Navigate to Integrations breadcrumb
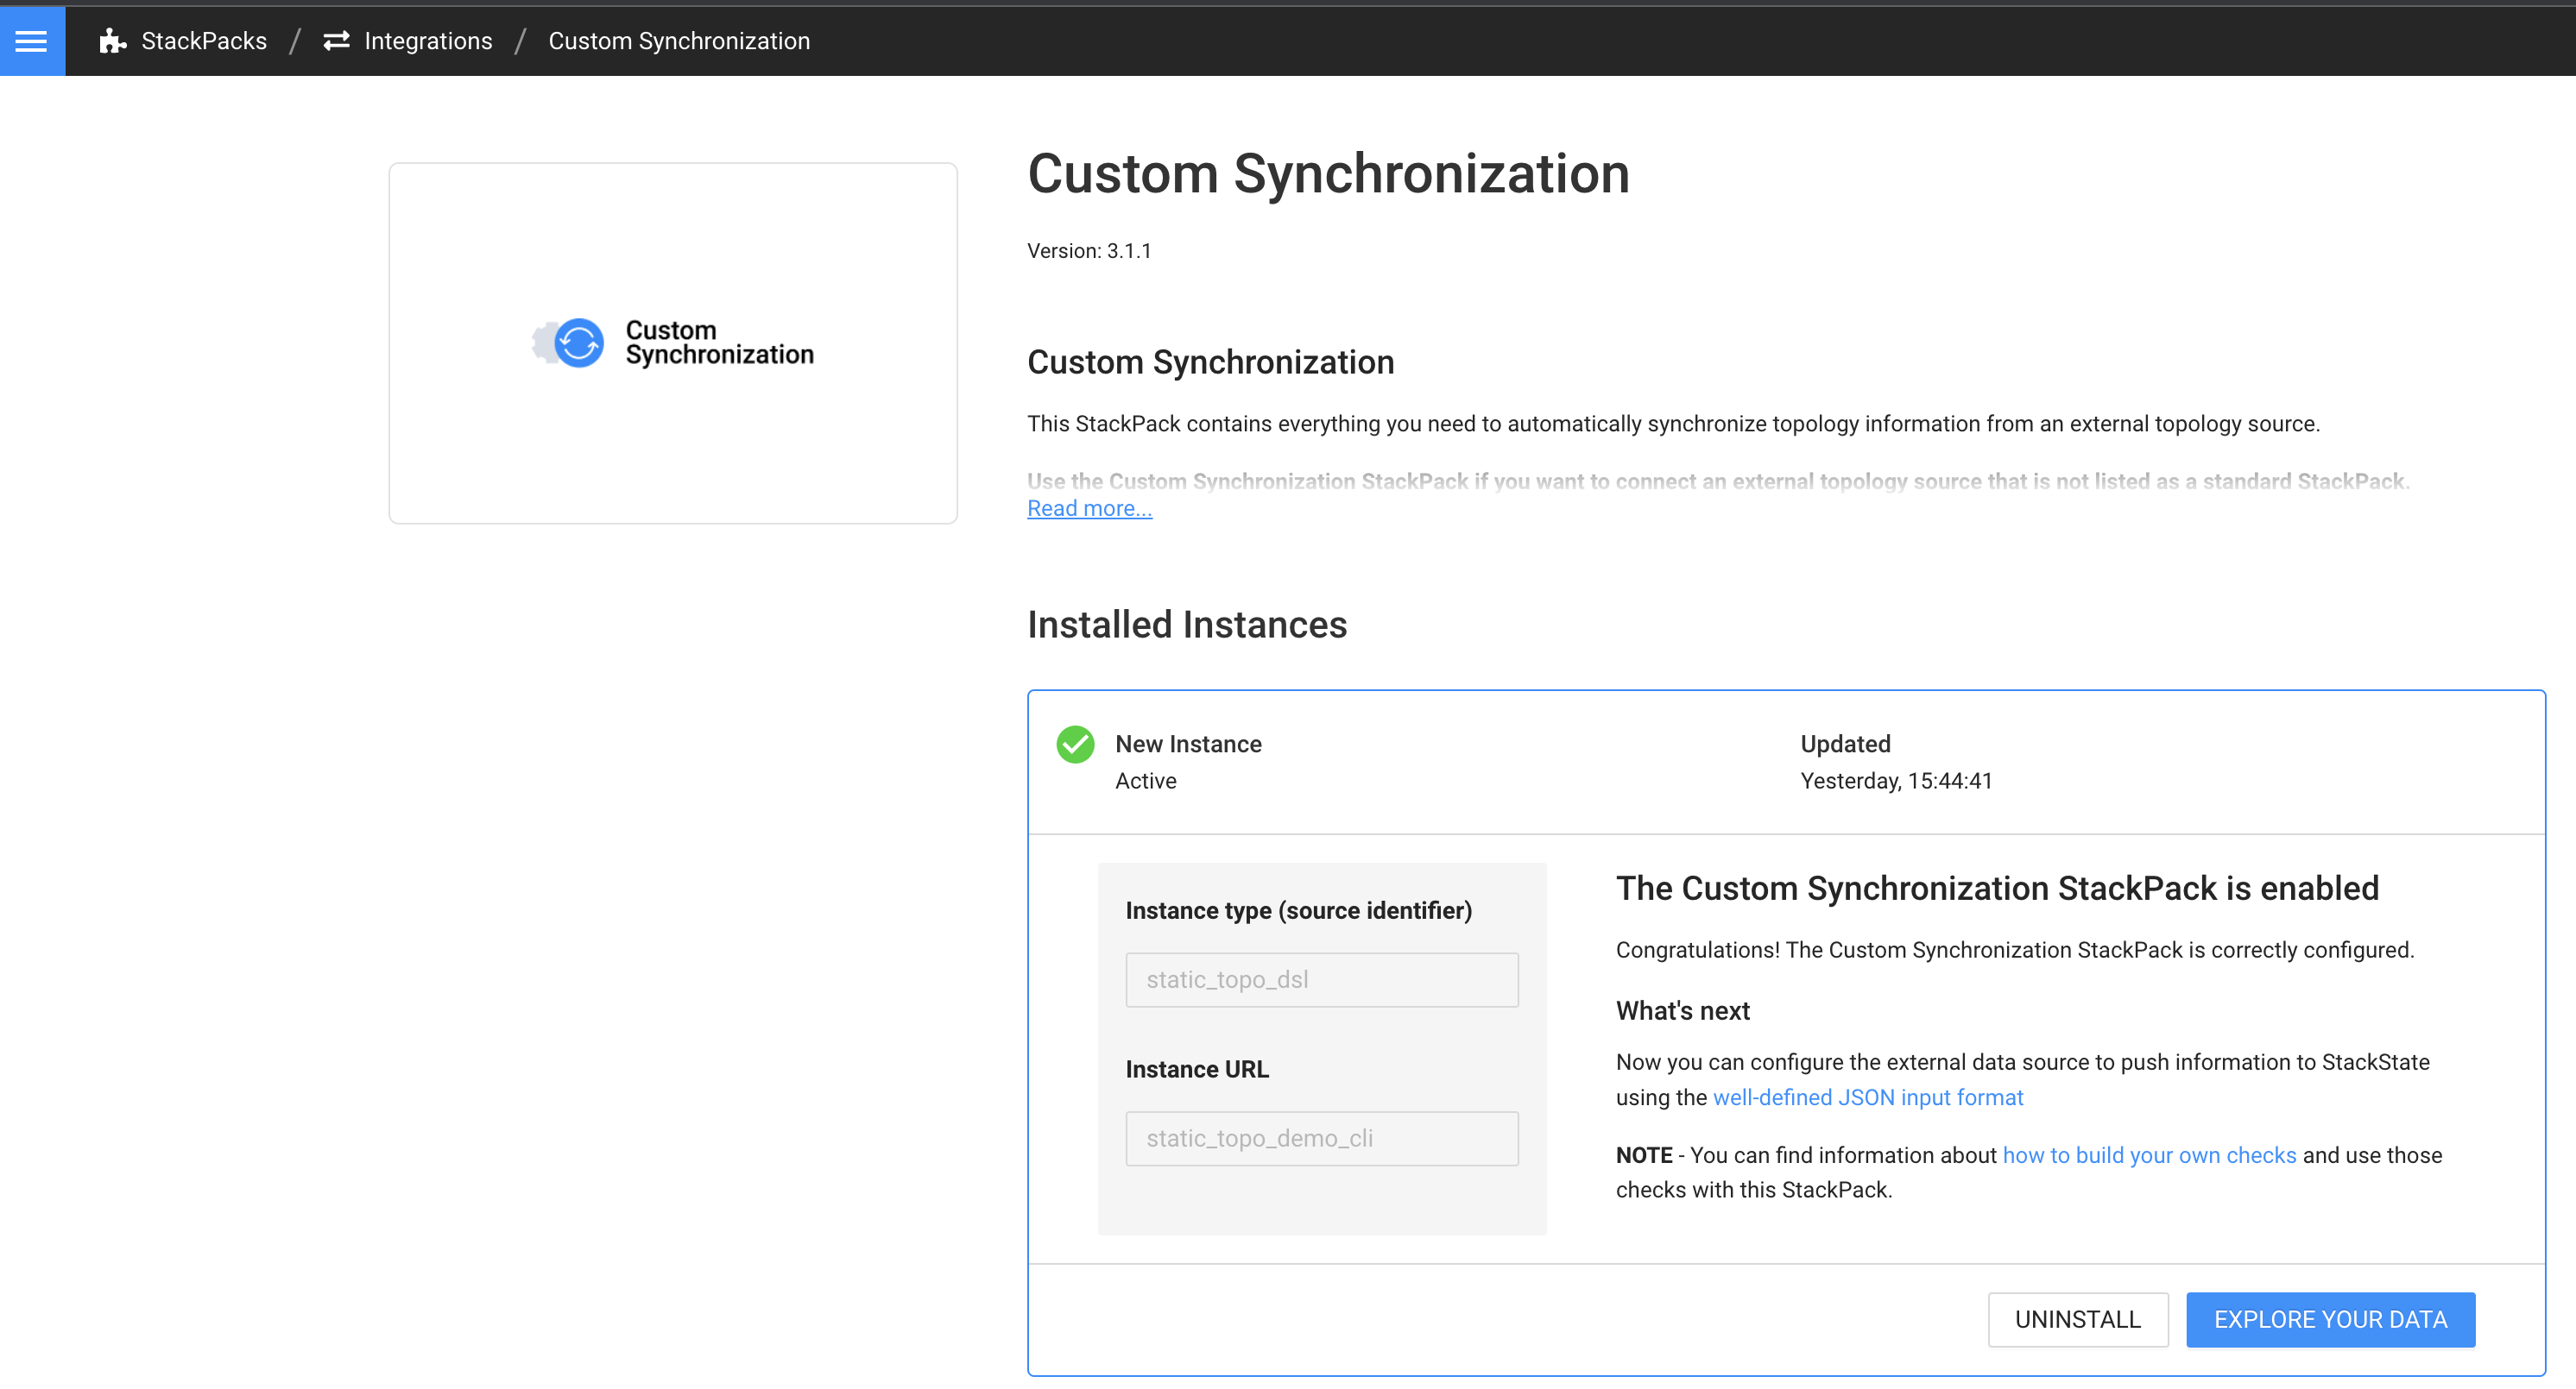2576x1389 pixels. pos(428,41)
